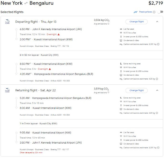Collapse the departing flight details
Image resolution: width=166 pixels, height=158 pixels.
coord(157,22)
